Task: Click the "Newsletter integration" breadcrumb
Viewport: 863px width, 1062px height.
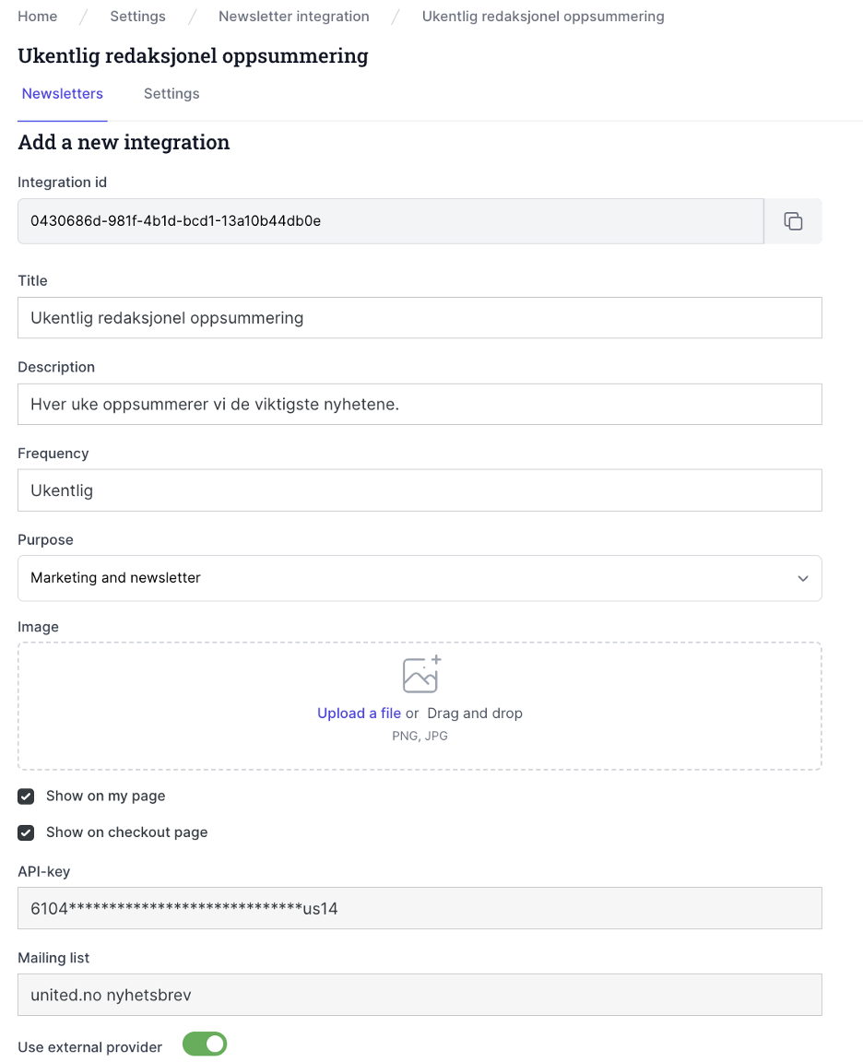Action: click(x=293, y=16)
